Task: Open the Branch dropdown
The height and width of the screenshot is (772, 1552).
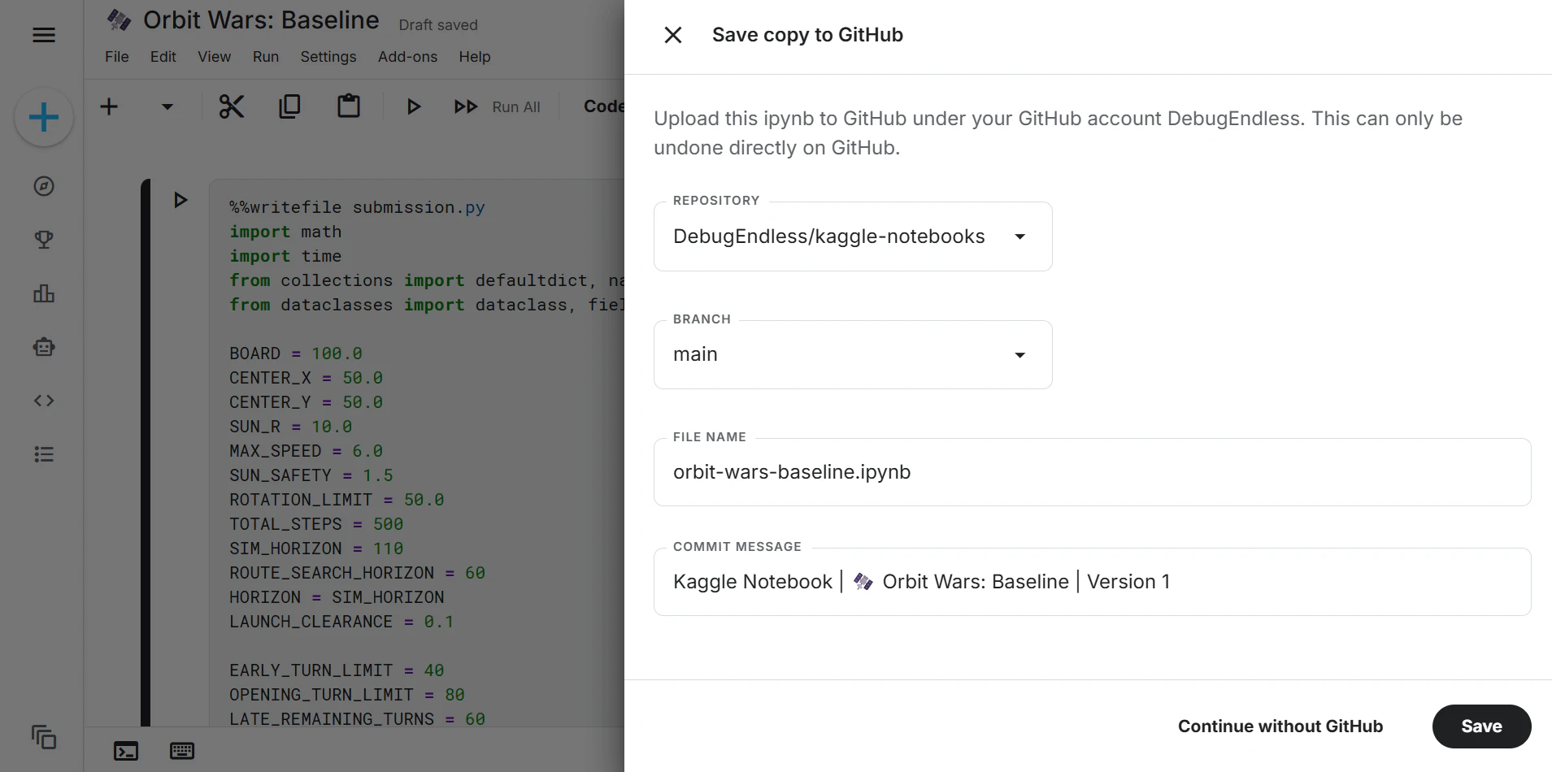Action: pos(853,354)
